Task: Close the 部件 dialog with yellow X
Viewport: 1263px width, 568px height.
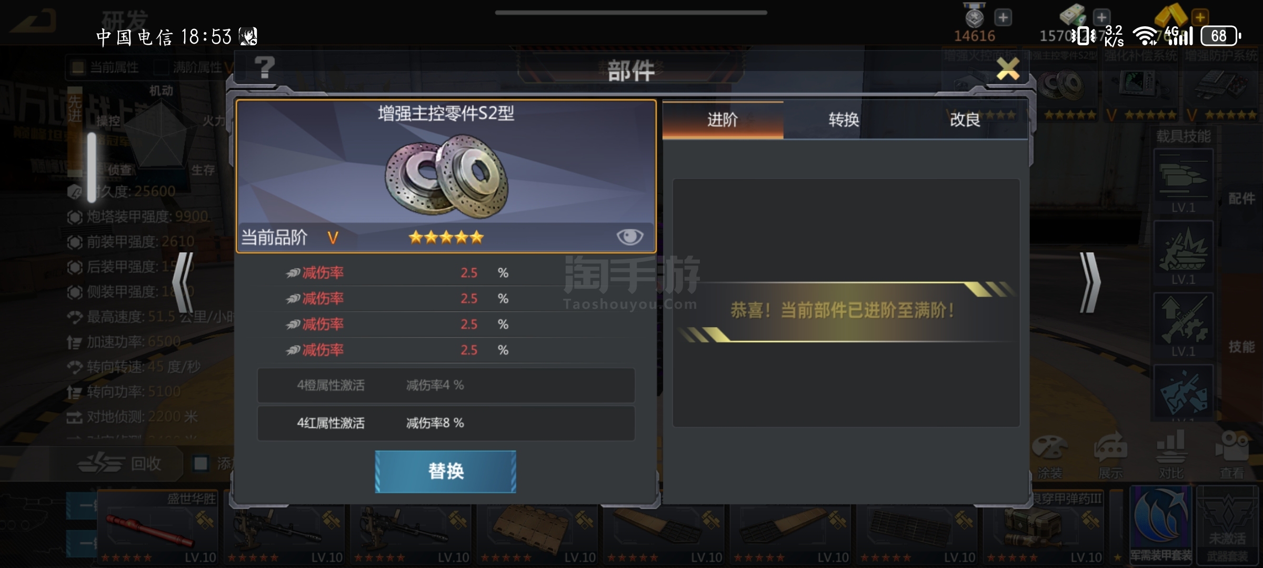Action: [x=1008, y=68]
